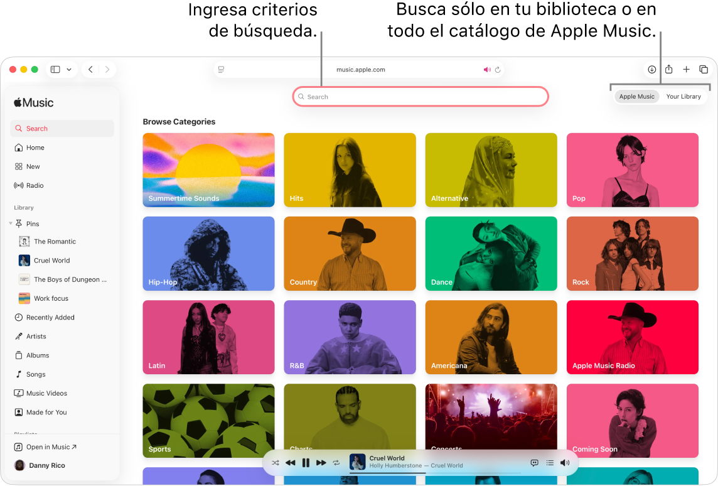Viewport: 718px width, 486px height.
Task: Toggle the Safari sidebar button
Action: pyautogui.click(x=55, y=70)
